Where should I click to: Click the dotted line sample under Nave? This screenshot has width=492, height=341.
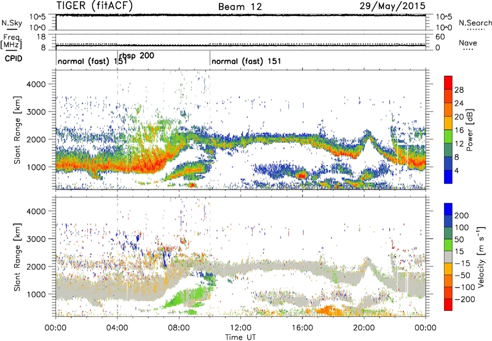(469, 49)
